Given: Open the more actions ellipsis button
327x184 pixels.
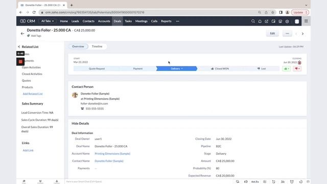Looking at the screenshot, I should 287,33.
